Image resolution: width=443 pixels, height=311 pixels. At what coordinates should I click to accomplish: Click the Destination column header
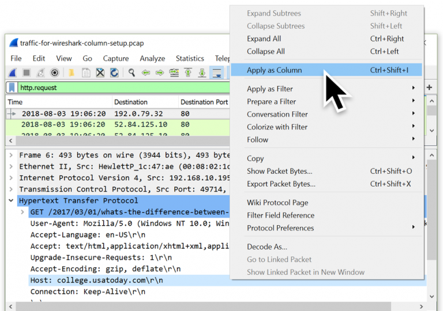(131, 102)
